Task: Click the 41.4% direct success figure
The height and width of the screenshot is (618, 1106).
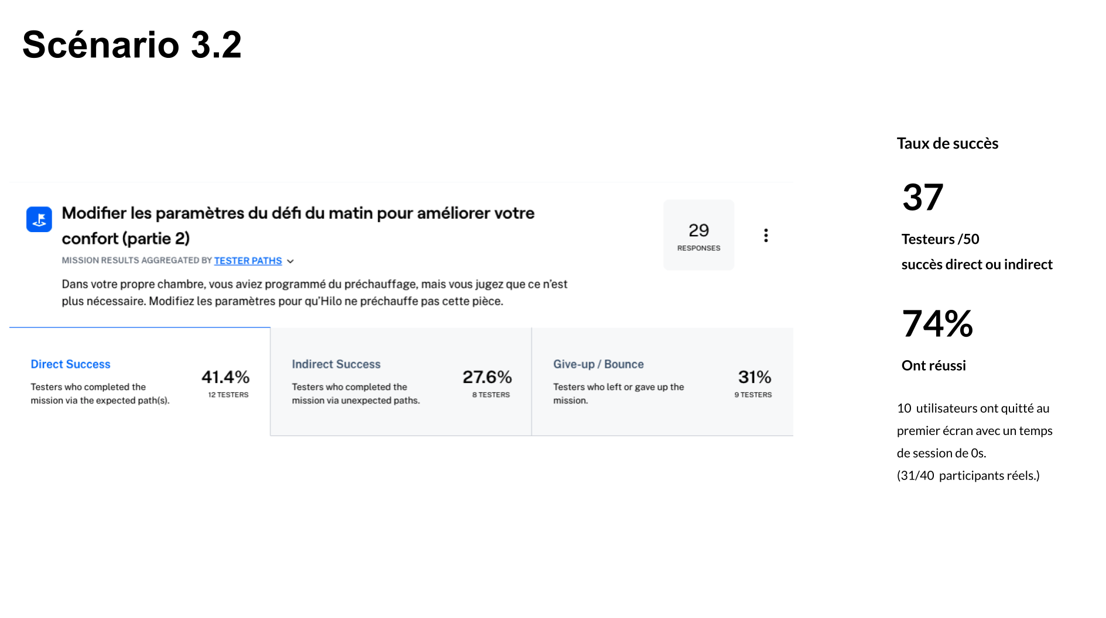Action: (225, 377)
